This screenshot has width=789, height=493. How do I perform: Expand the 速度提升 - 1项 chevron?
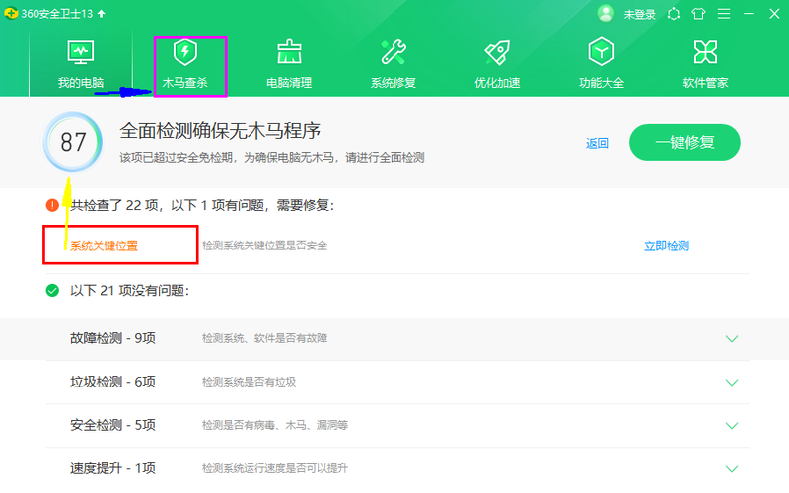tap(732, 468)
